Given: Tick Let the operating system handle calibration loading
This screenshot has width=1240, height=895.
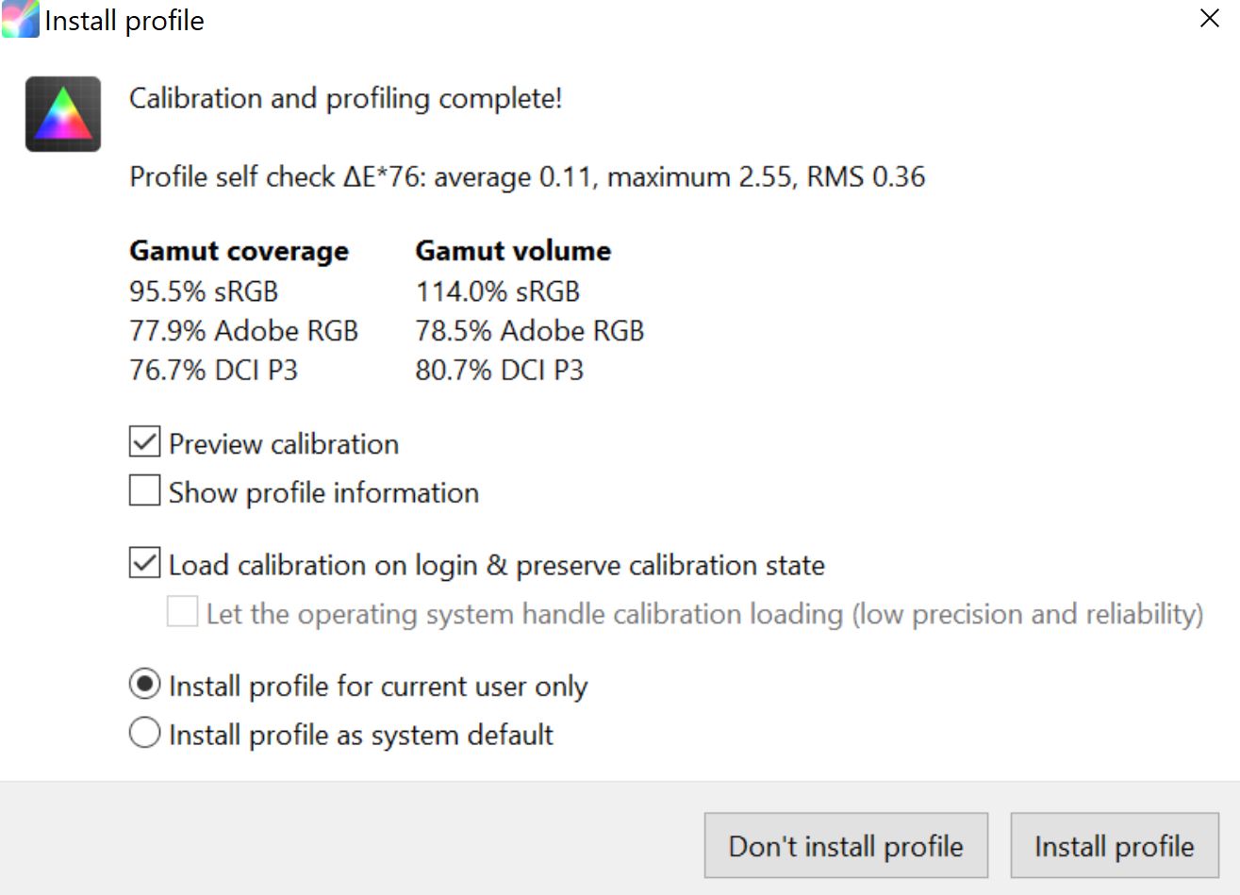Looking at the screenshot, I should click(x=182, y=612).
